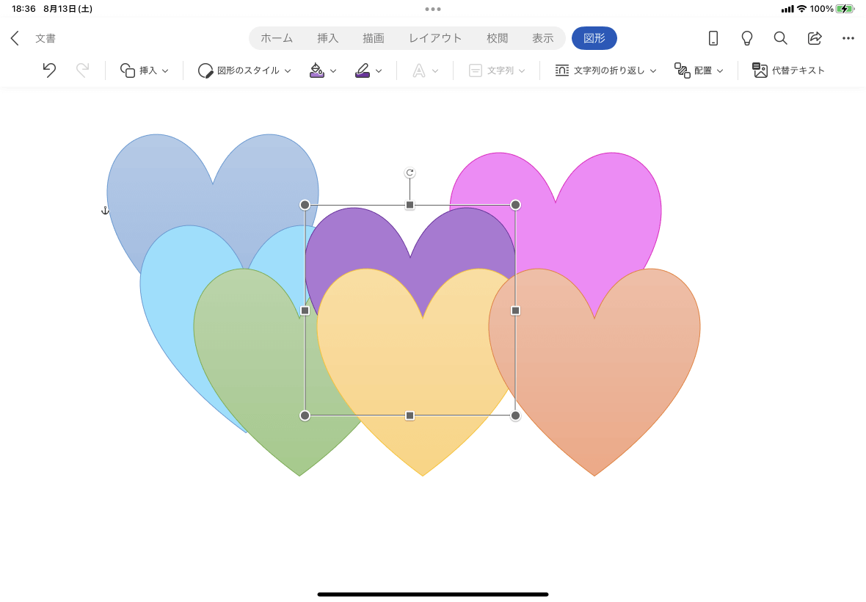866x602 pixels.
Task: Click the WordArt text style icon
Action: (x=419, y=70)
